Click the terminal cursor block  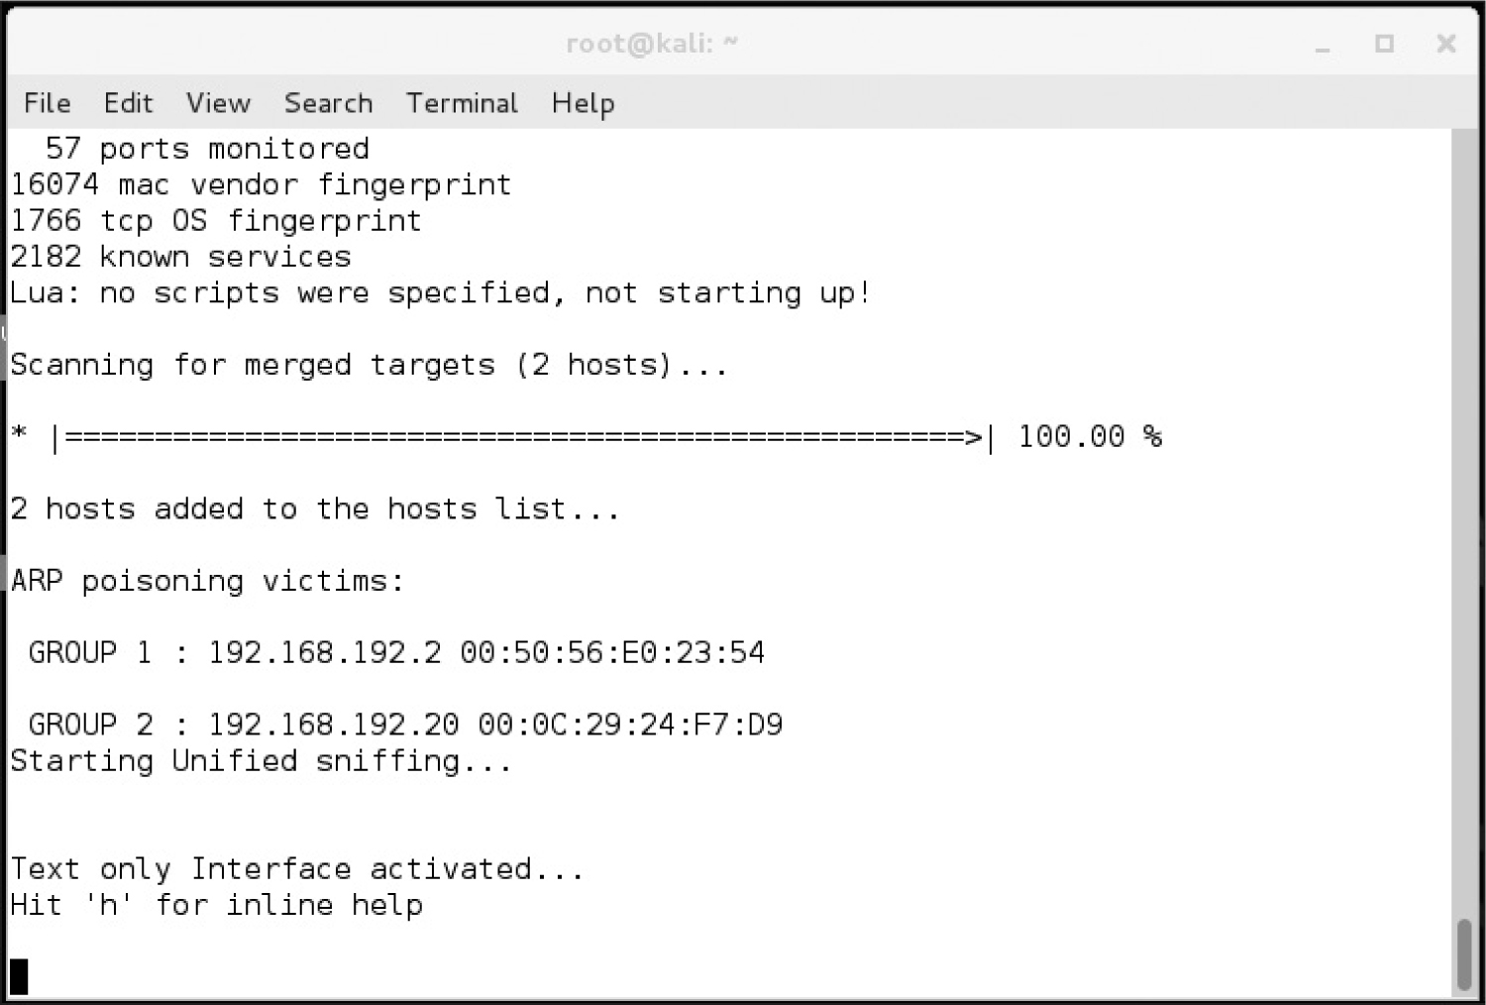point(19,976)
